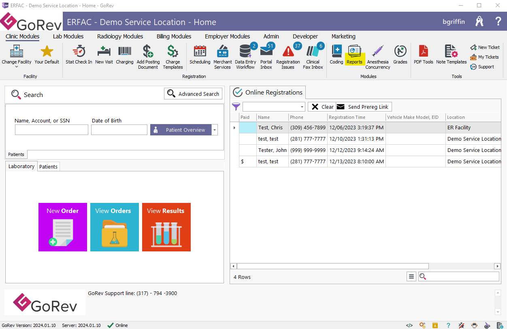Start a Stat Check In
The width and height of the screenshot is (507, 329).
[x=79, y=55]
